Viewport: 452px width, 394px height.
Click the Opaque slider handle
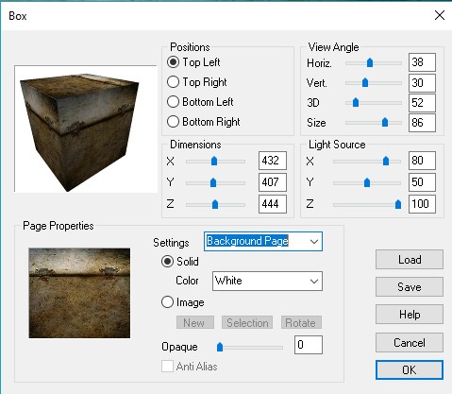coord(220,347)
